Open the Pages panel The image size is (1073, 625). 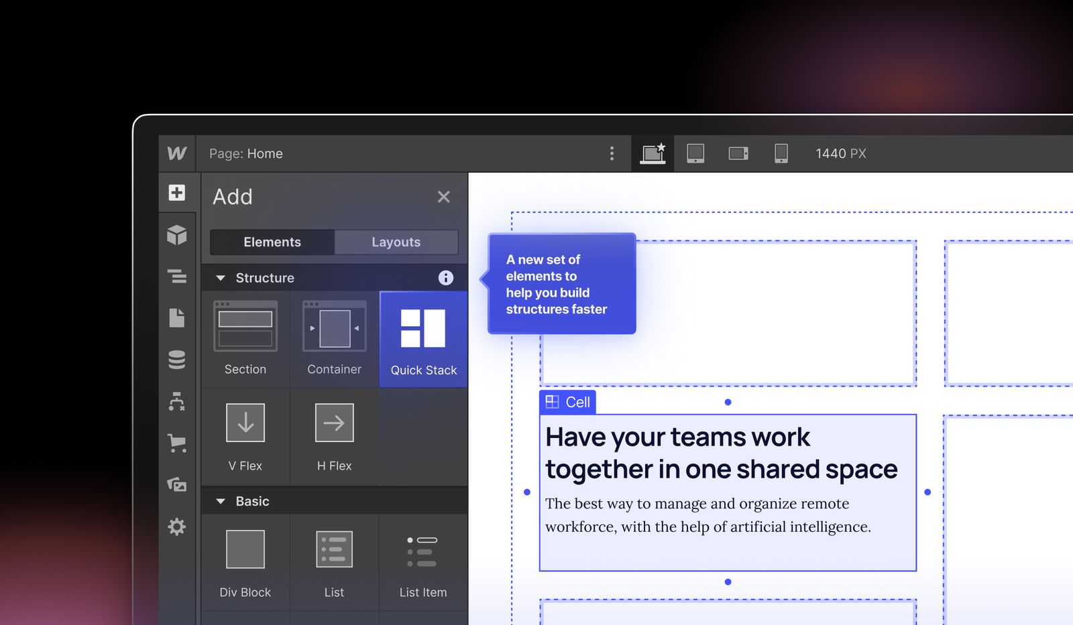[177, 318]
